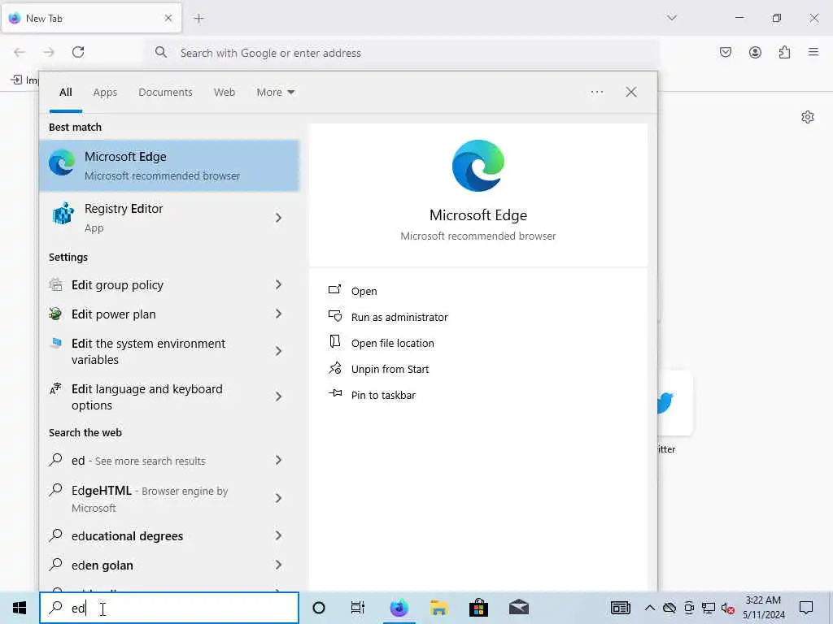Open Microsoft Store from taskbar
Screen dimensions: 833x624
[x=478, y=608]
